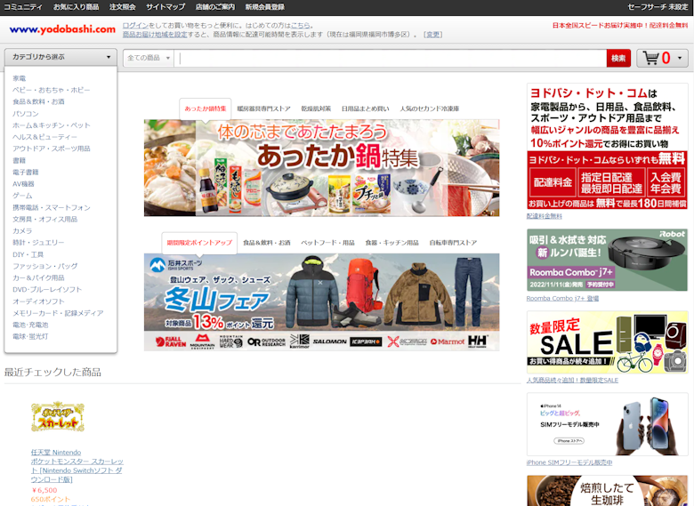This screenshot has height=506, width=694.
Task: Open the 数量限定 SALE banner image
Action: (x=607, y=342)
